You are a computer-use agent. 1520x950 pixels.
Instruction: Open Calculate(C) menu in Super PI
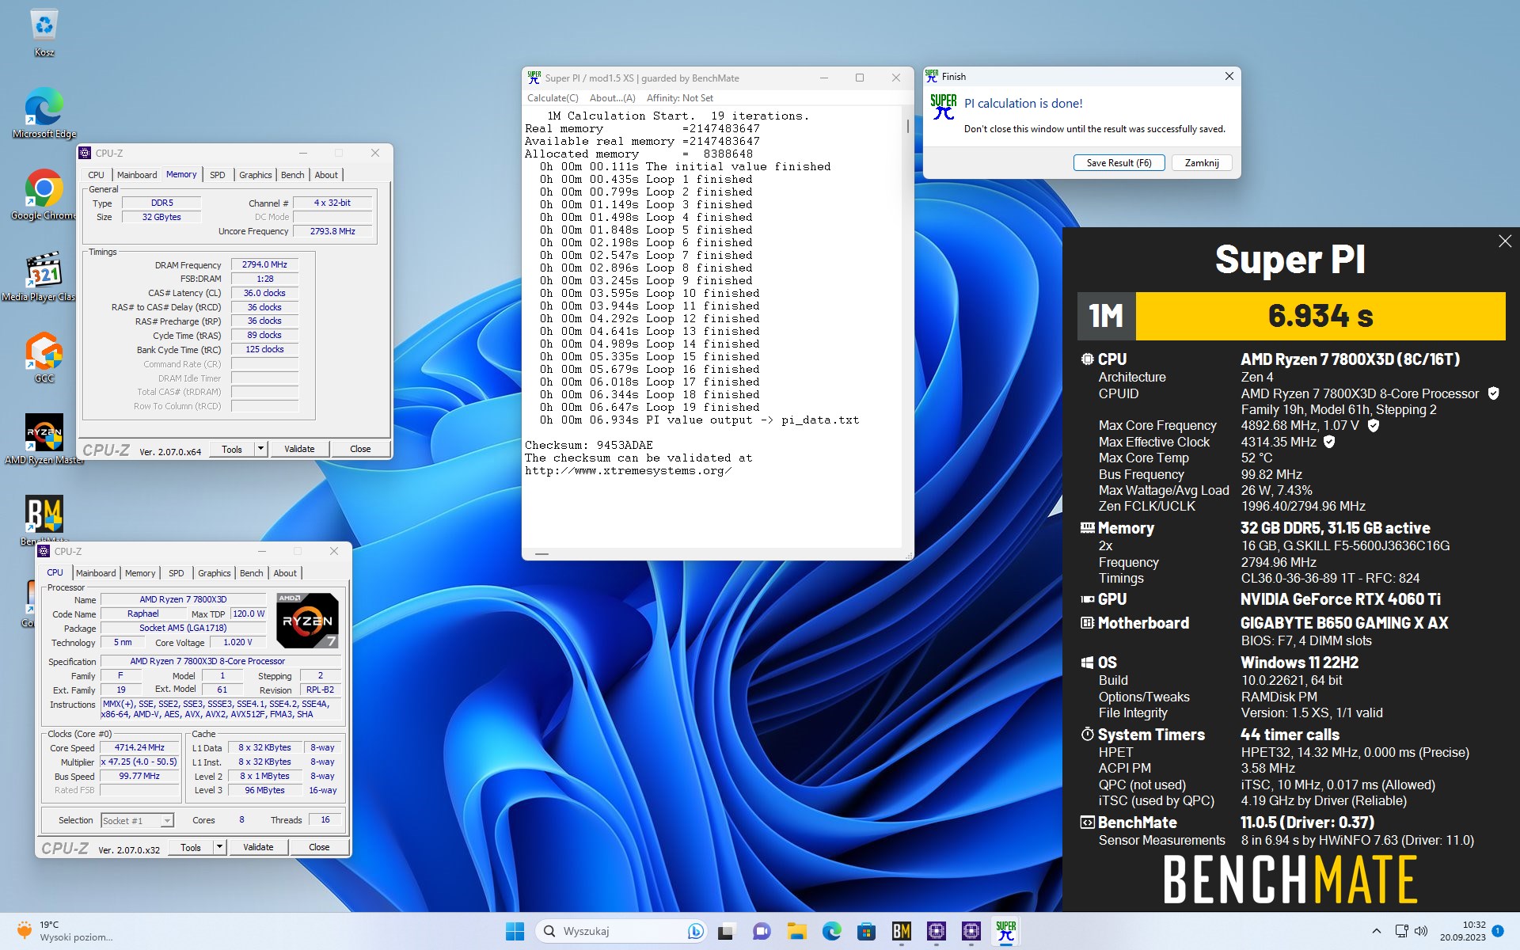(x=553, y=98)
